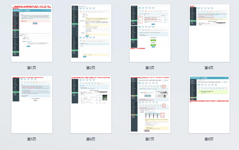Viewport: 239px width, 150px height.
Task: Select the page 8 thumbnail
Action: [209, 105]
